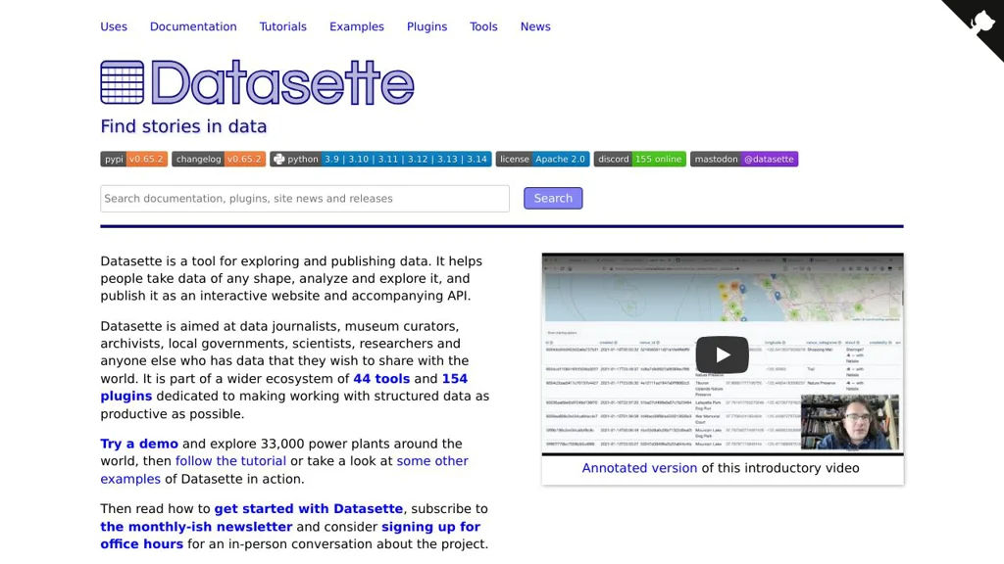Play the introductory video
Viewport: 1004px width, 564px height.
723,354
